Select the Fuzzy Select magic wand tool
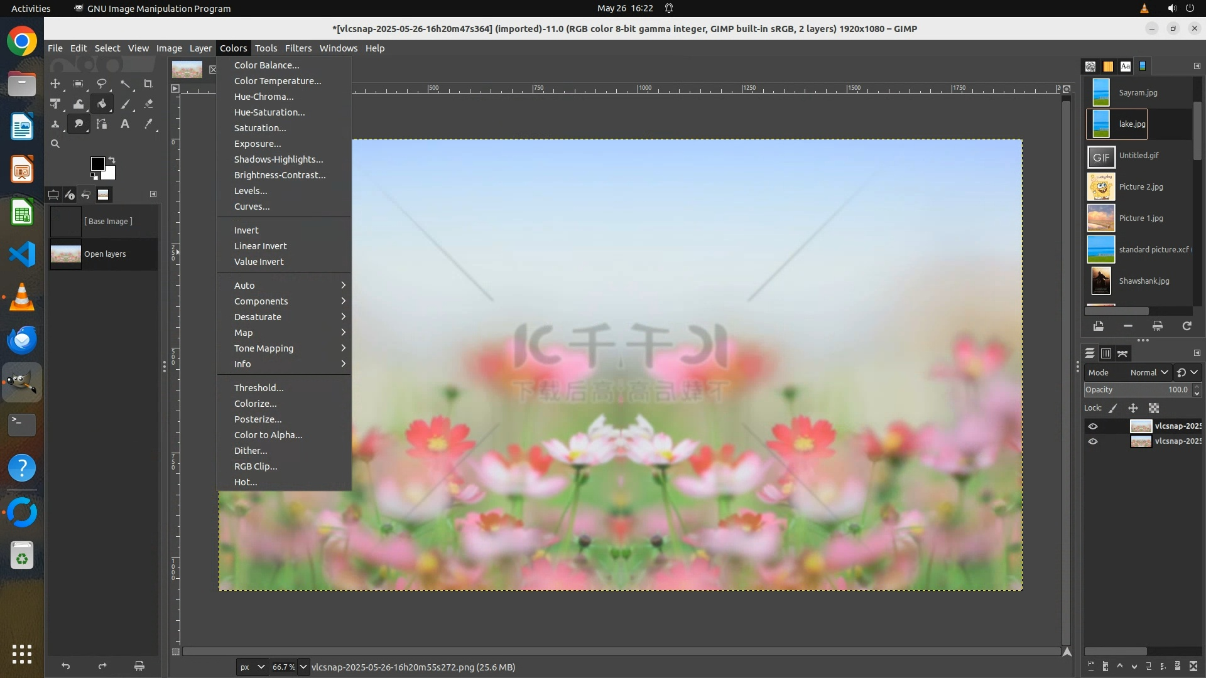1206x678 pixels. (126, 84)
